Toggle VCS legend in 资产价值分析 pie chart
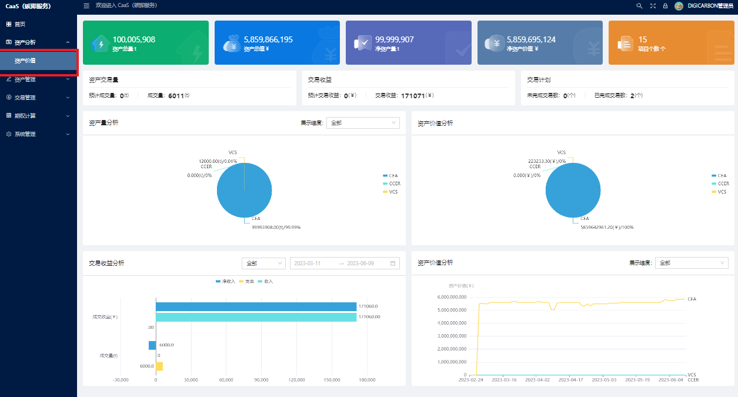Image resolution: width=738 pixels, height=397 pixels. pyautogui.click(x=719, y=192)
